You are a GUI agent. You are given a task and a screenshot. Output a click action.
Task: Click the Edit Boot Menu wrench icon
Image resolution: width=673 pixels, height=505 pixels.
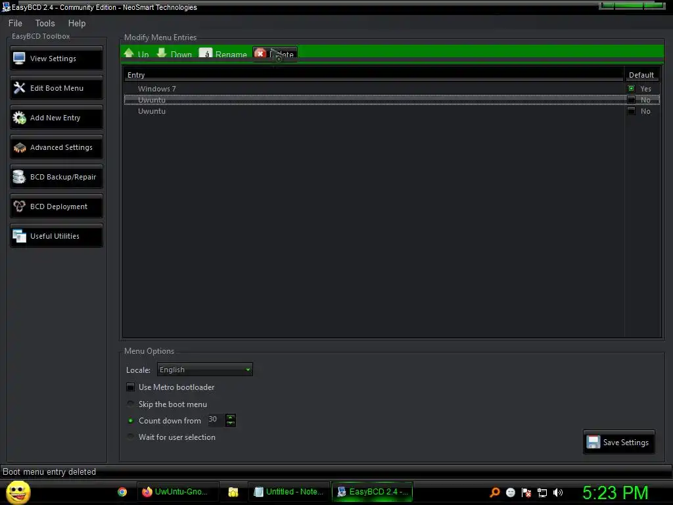pos(19,88)
